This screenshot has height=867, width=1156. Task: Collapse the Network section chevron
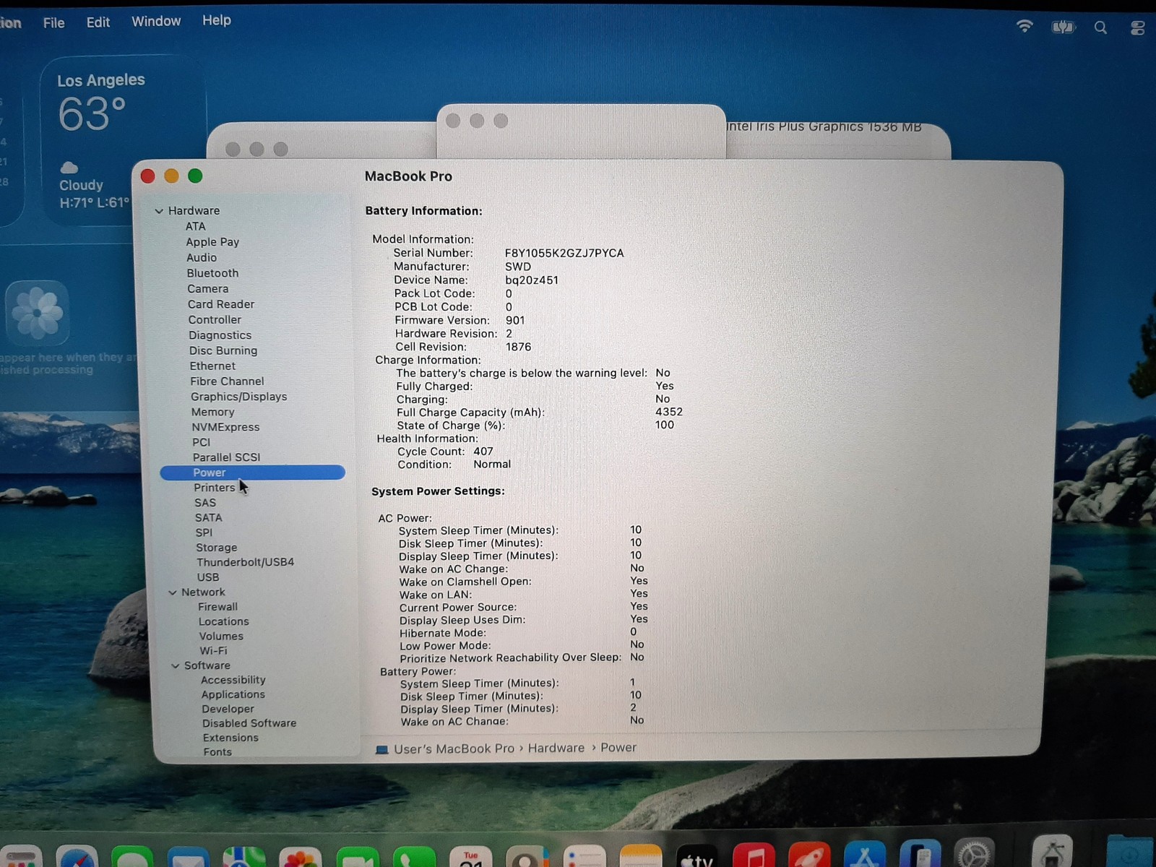pyautogui.click(x=173, y=592)
